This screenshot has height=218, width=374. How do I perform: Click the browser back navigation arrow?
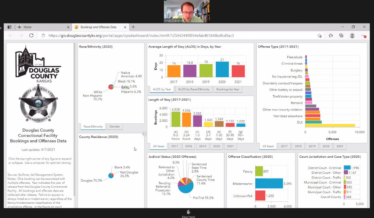(10, 35)
